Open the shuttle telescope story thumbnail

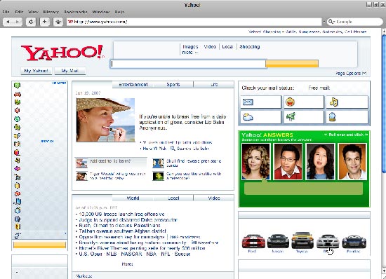(x=158, y=176)
